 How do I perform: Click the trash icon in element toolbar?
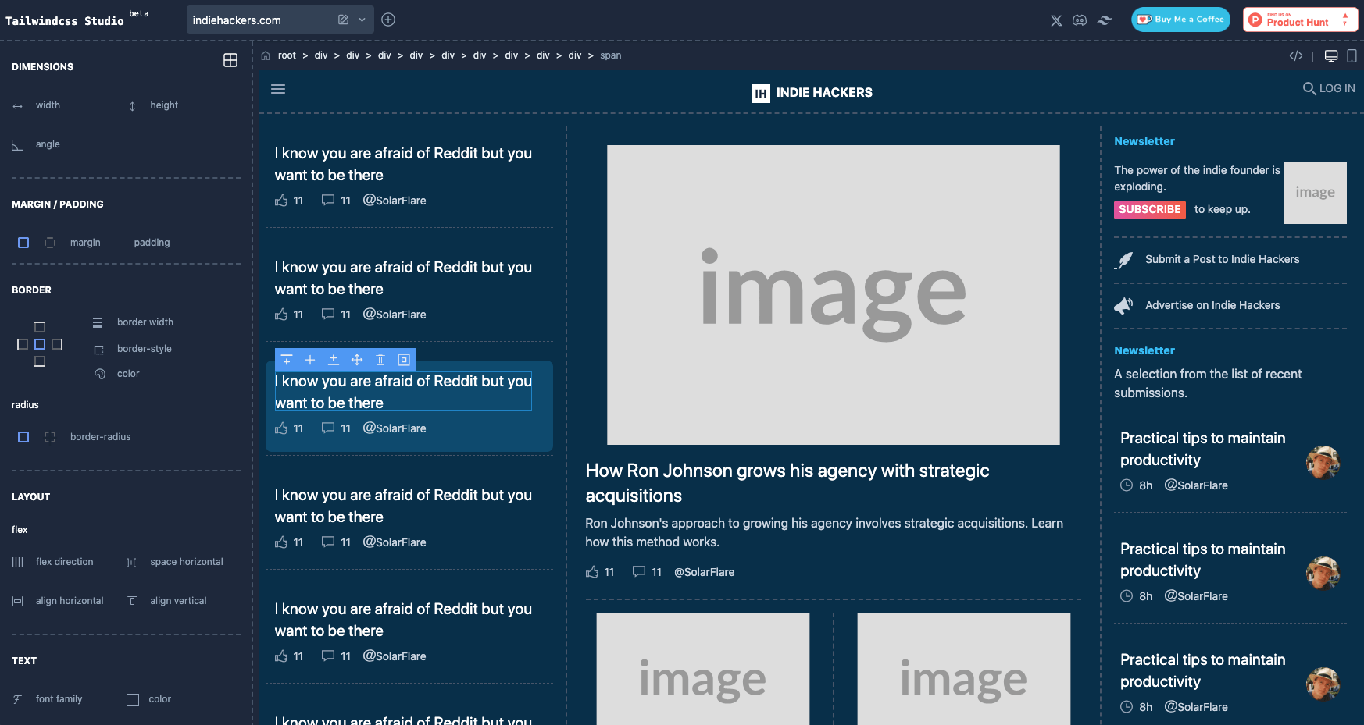coord(380,360)
